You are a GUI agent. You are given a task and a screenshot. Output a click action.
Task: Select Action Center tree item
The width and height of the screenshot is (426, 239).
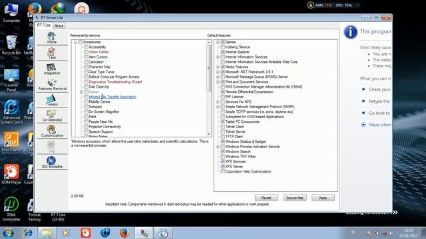tap(99, 52)
